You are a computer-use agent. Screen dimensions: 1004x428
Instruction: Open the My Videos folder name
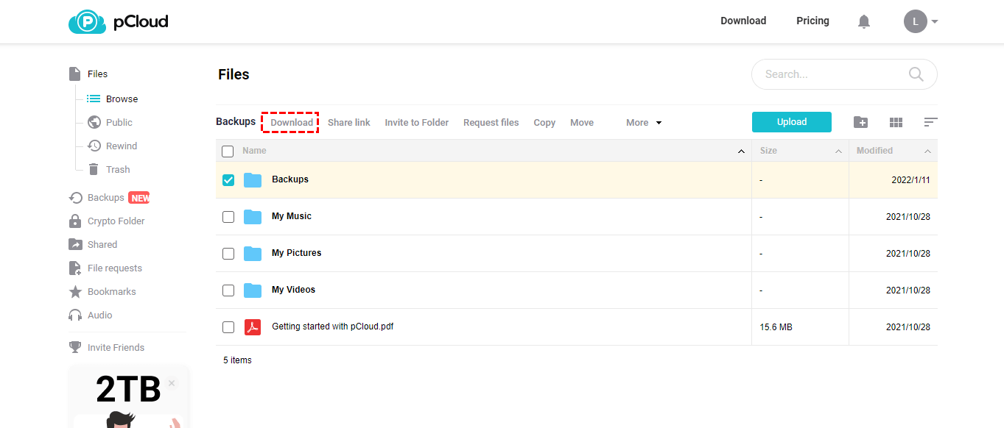click(294, 290)
